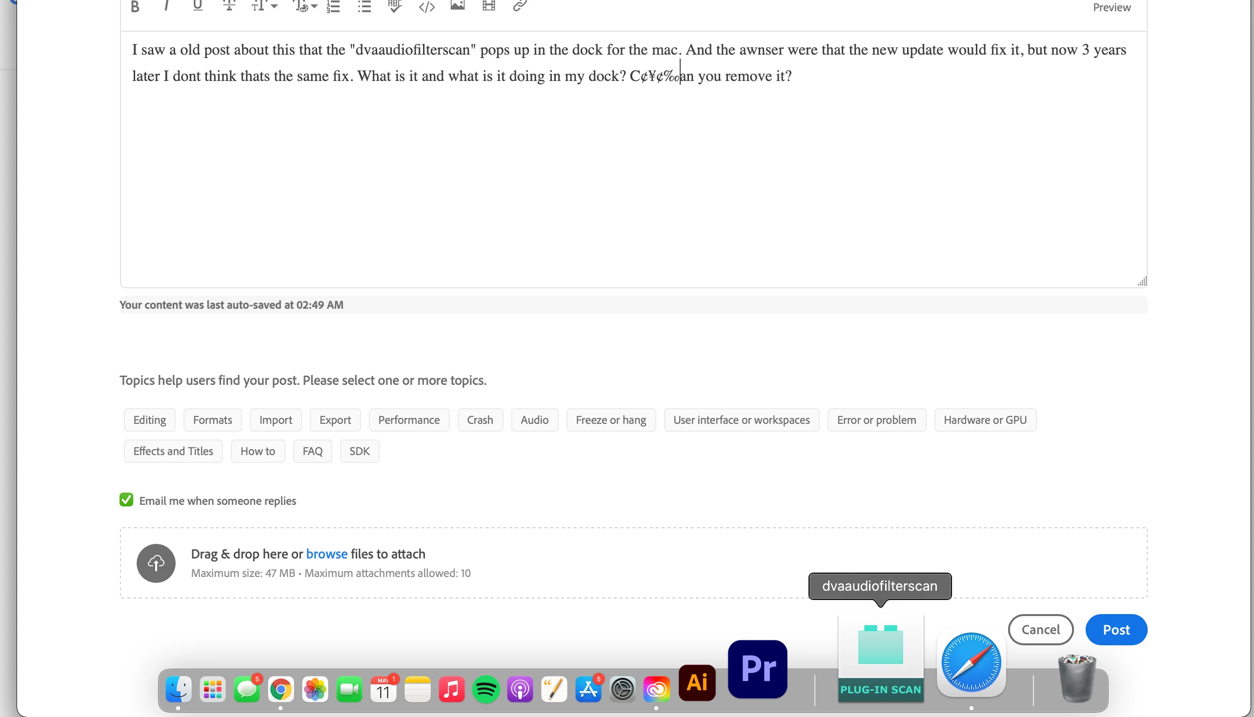Click the blue Post button

tap(1115, 629)
